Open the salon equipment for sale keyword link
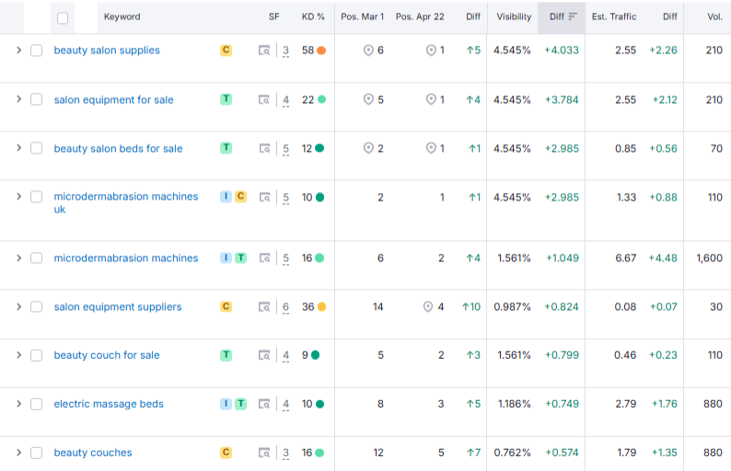Screen dimensions: 731x471 (114, 99)
